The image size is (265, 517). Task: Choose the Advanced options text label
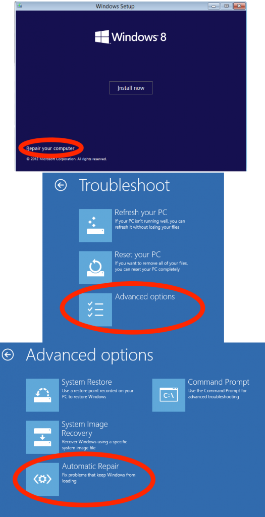click(145, 297)
